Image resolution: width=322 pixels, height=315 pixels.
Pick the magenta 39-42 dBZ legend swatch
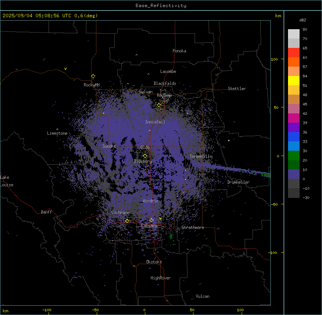[294, 118]
